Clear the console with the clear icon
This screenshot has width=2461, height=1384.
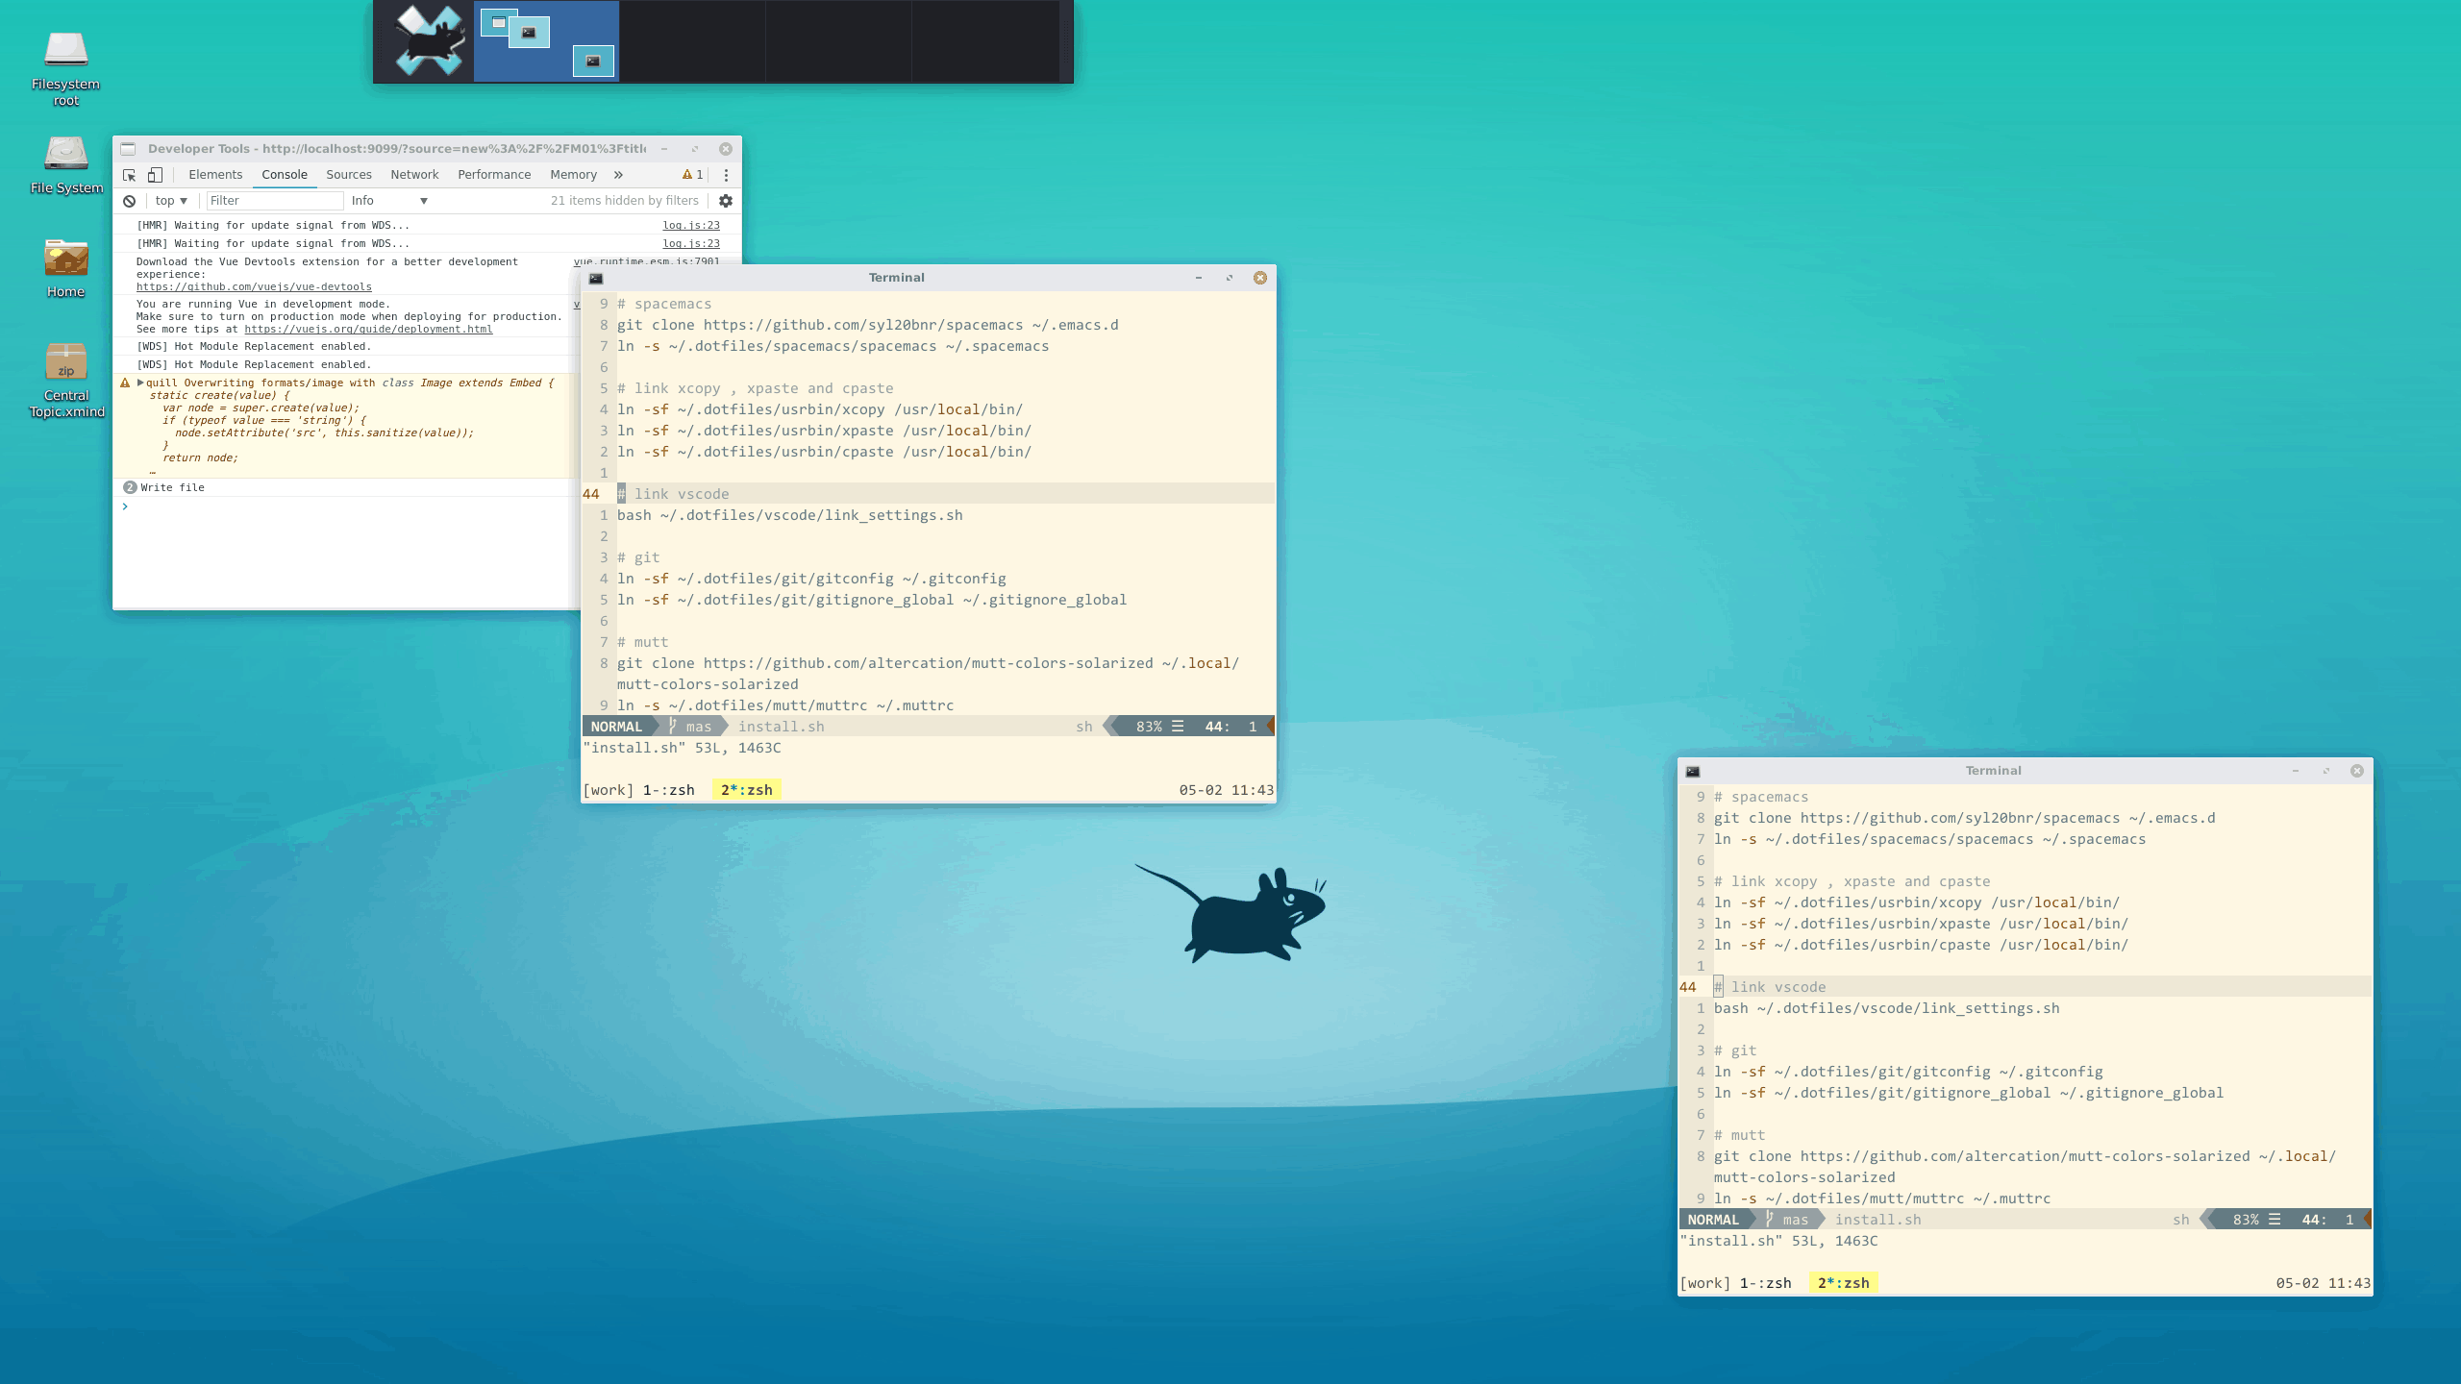click(129, 201)
